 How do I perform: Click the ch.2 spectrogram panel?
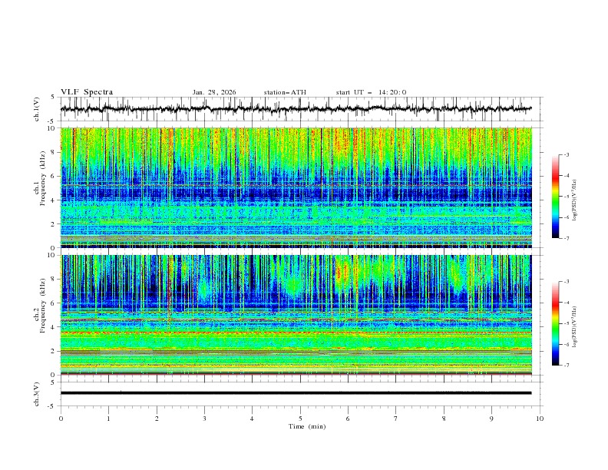[x=296, y=315]
